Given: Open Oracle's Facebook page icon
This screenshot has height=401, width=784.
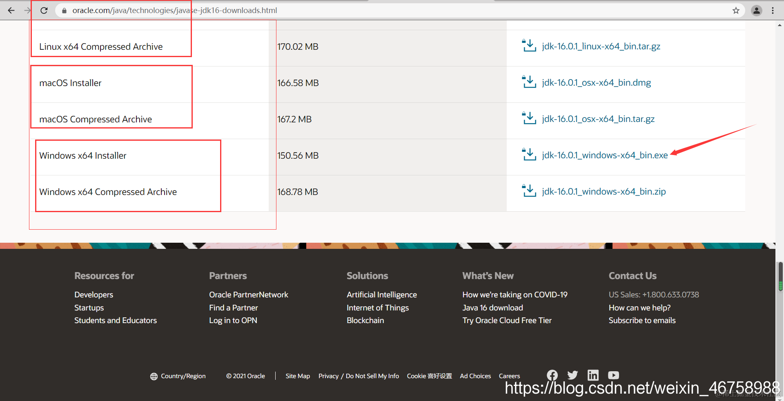Looking at the screenshot, I should point(552,375).
